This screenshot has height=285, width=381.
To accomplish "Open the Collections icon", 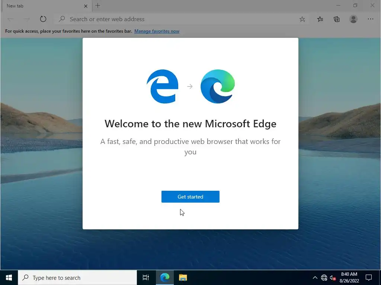I will click(336, 19).
